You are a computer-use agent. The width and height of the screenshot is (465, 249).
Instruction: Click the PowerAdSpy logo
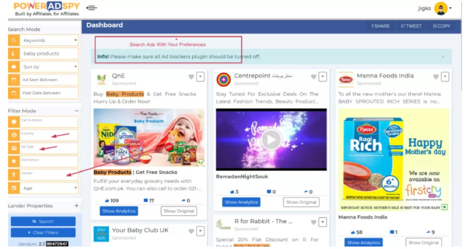click(x=47, y=9)
